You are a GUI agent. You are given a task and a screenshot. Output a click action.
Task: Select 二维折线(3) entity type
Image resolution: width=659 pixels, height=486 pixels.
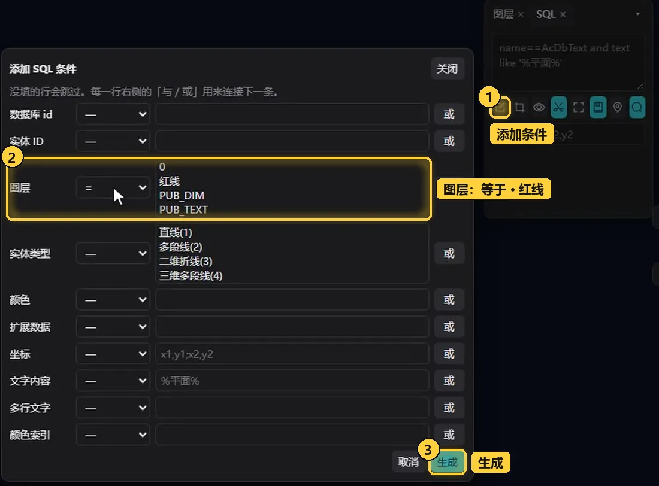185,262
